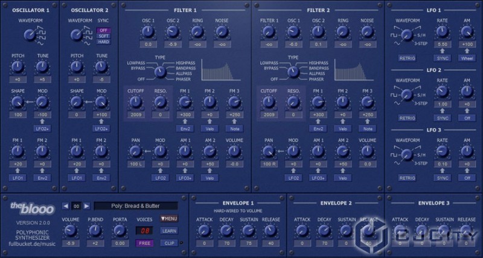Click Filter 2 pan value 100 R
Screen dimensions: 483x258
[x=269, y=164]
